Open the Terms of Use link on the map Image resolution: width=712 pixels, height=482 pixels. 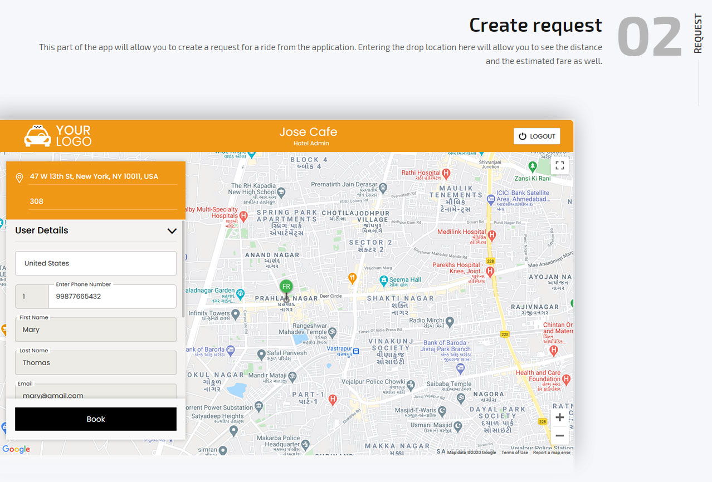pos(514,453)
